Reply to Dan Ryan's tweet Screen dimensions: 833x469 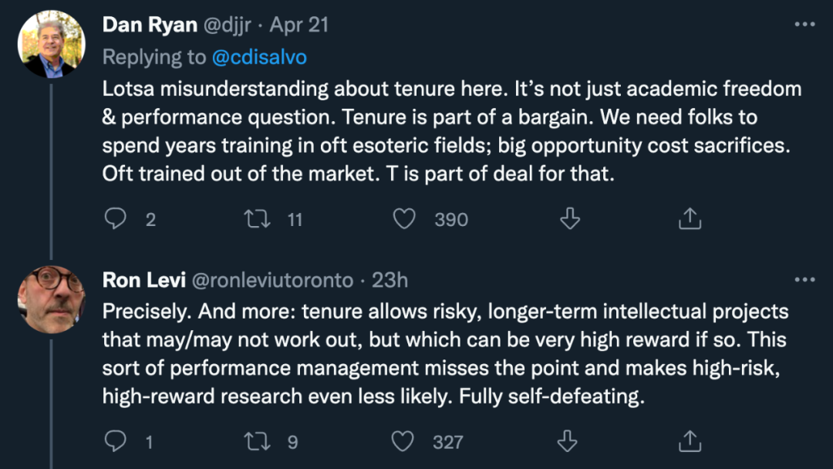[x=116, y=219]
